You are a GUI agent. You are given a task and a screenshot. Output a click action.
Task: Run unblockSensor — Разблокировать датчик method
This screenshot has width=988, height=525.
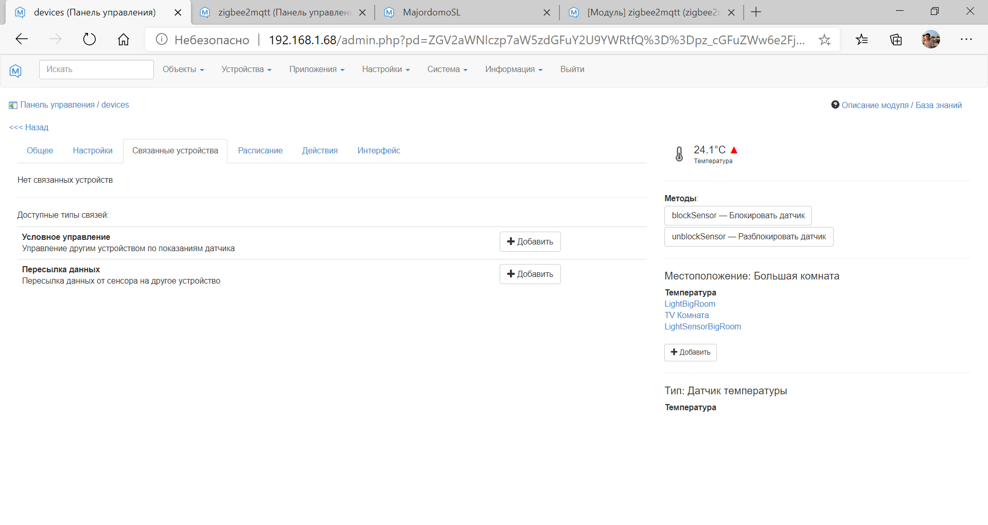(749, 237)
